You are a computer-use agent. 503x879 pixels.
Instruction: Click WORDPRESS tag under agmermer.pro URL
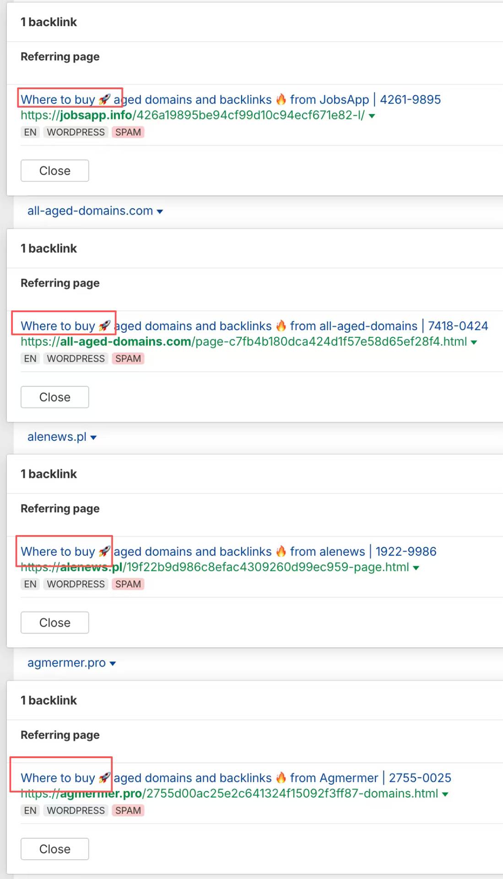tap(76, 810)
